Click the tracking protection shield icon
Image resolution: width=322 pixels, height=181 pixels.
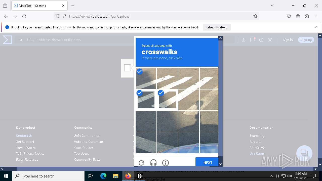[x=58, y=16]
